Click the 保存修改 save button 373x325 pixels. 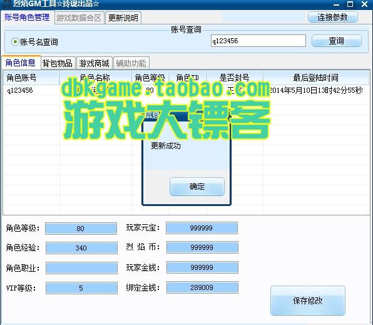(307, 301)
